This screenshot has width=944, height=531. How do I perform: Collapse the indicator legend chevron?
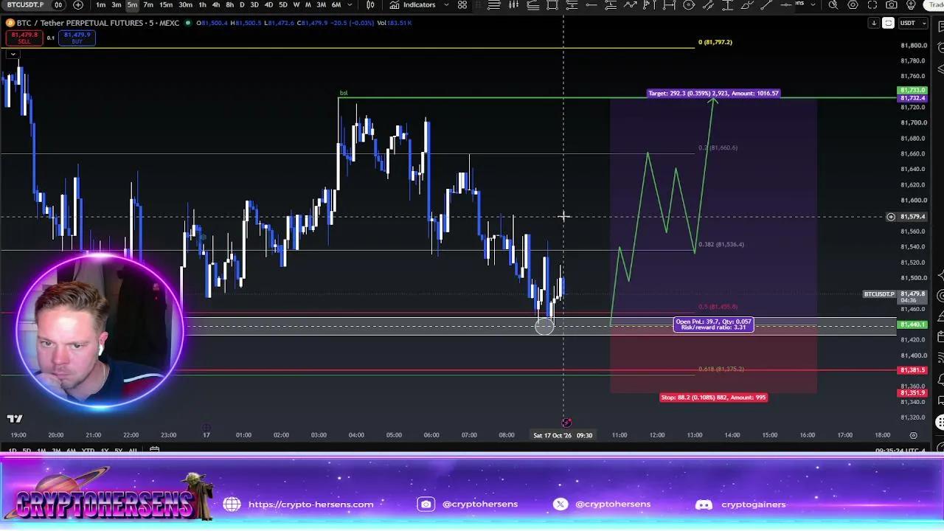pyautogui.click(x=13, y=54)
